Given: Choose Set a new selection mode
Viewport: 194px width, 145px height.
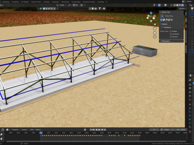Looking at the screenshot, I should (161, 20).
